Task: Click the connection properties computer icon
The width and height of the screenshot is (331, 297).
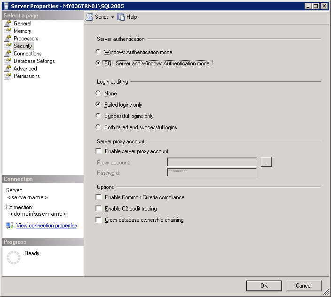Action: tap(9, 226)
